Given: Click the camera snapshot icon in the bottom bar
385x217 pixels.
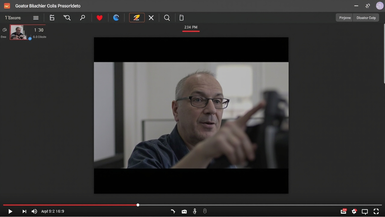Looking at the screenshot, I should point(184,212).
